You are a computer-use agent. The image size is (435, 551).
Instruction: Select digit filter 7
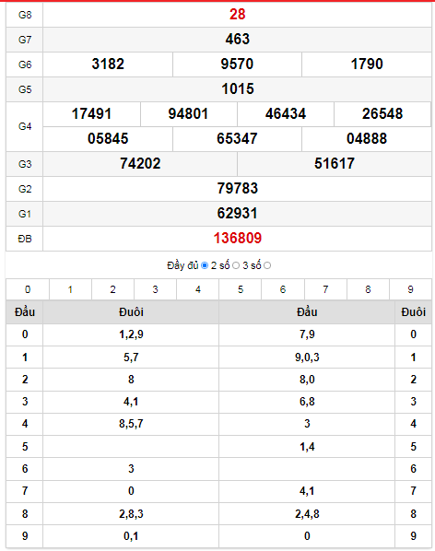tap(325, 289)
